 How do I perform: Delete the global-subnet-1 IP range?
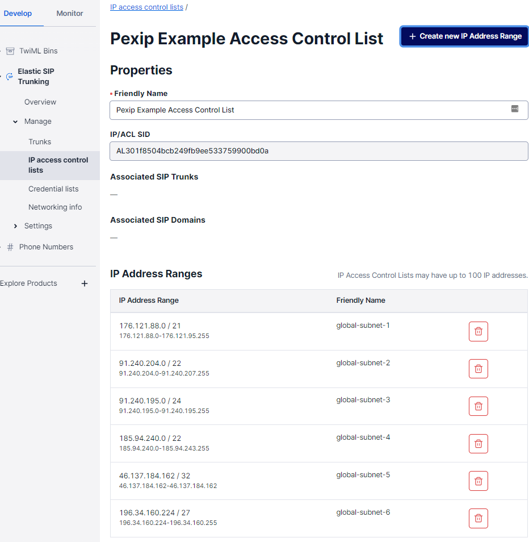(x=478, y=331)
